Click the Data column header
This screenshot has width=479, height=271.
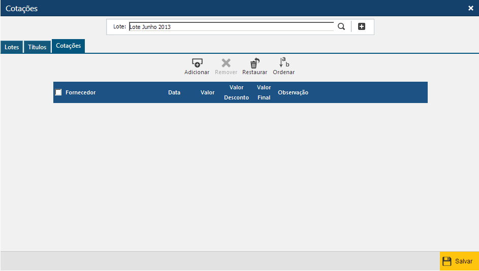point(174,92)
